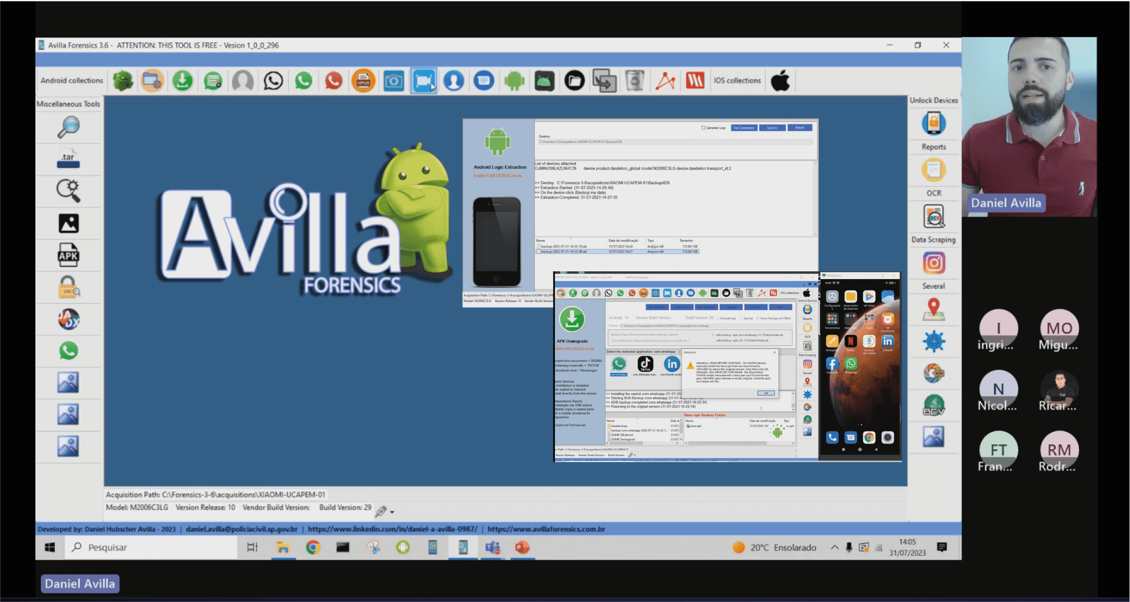Open the green Android robot extraction tool
The height and width of the screenshot is (602, 1130).
(514, 81)
